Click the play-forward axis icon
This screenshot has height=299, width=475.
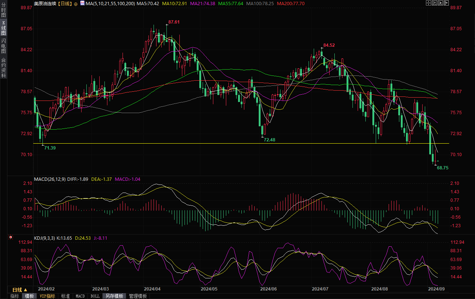[440, 3]
